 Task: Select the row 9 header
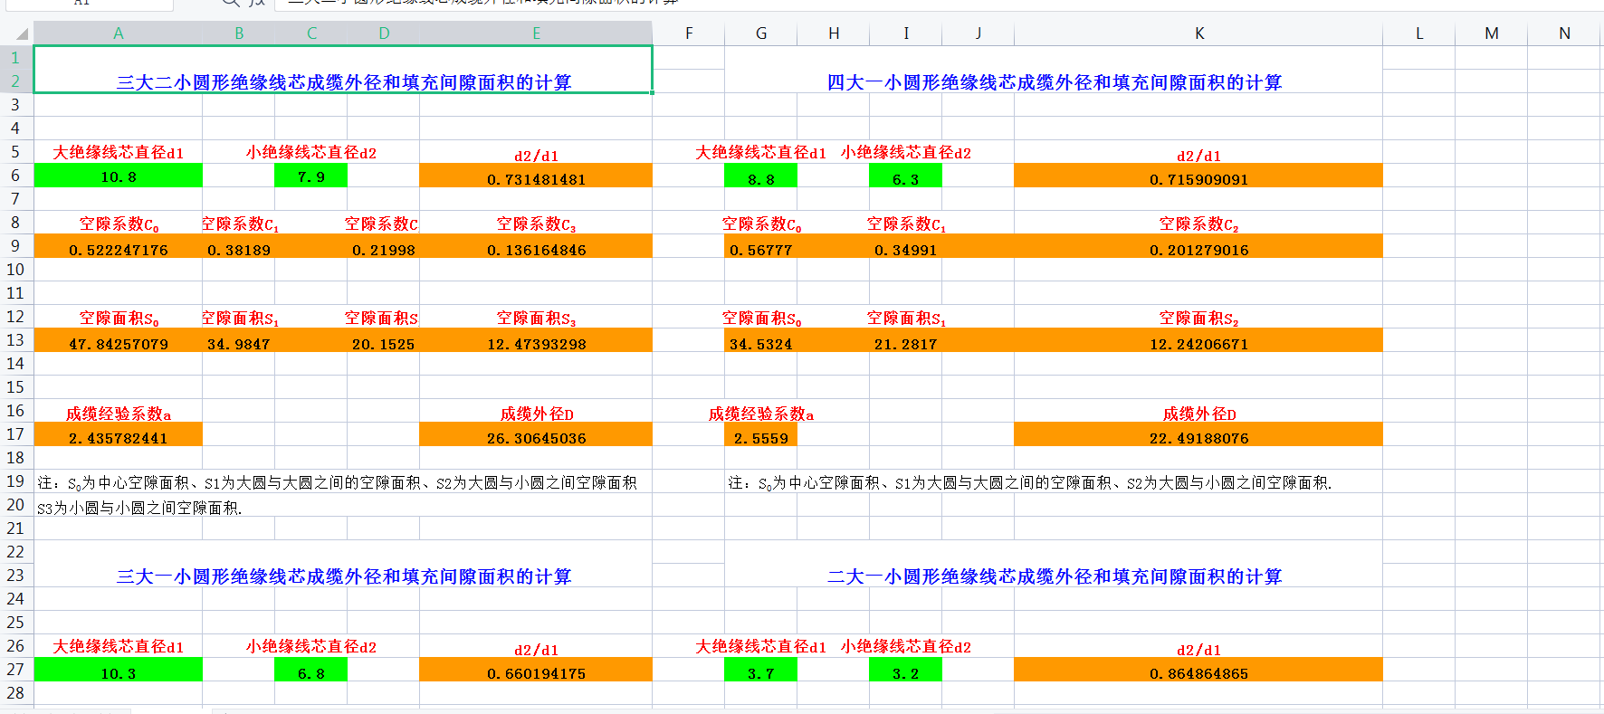[15, 246]
